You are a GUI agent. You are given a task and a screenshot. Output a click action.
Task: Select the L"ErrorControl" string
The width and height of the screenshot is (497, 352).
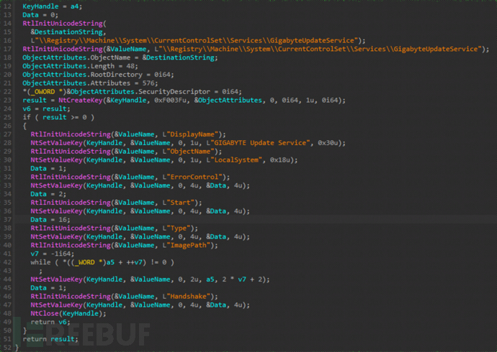point(192,177)
